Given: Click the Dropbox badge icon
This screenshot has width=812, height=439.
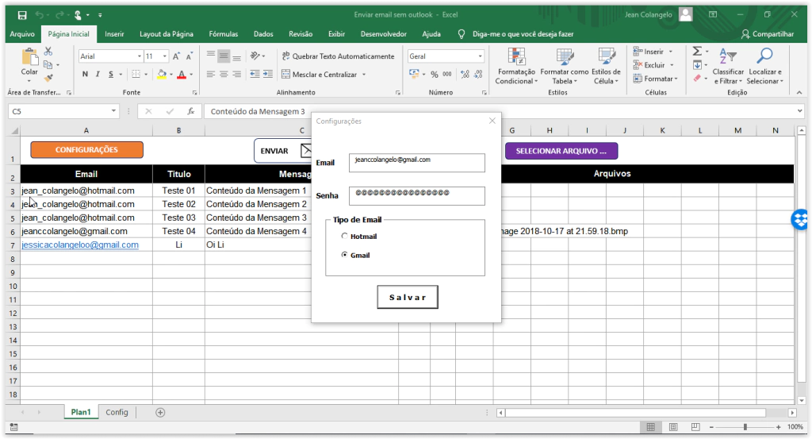Looking at the screenshot, I should pos(801,220).
